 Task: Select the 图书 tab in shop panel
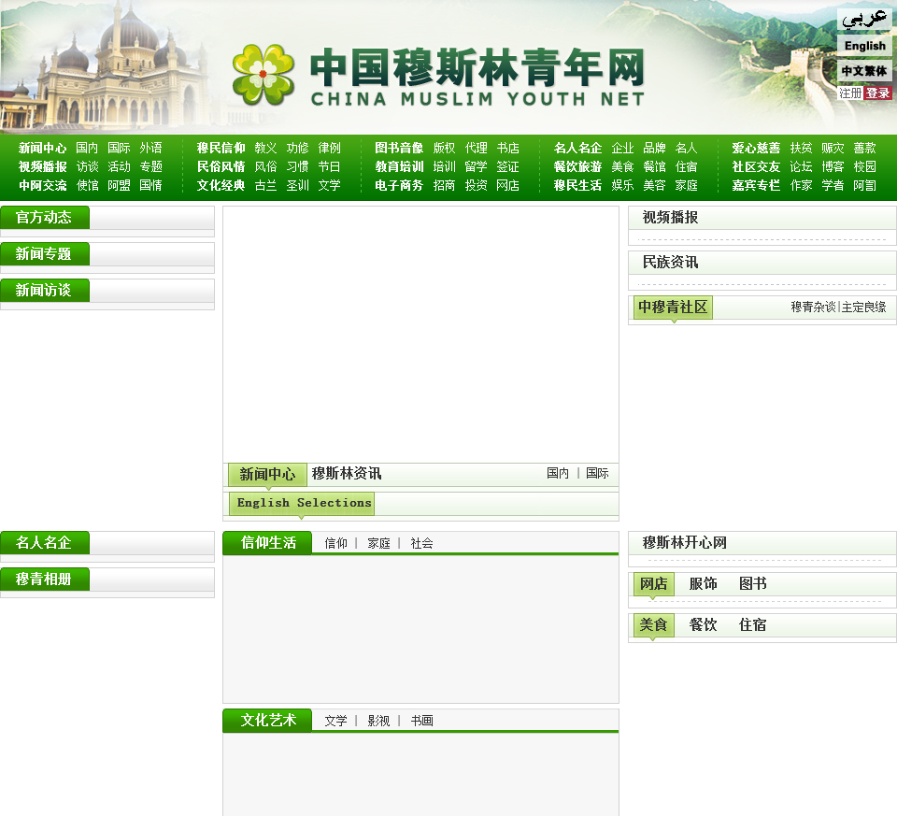coord(753,583)
